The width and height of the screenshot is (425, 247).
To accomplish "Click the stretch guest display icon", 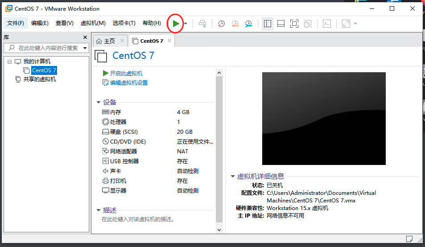I will [x=346, y=24].
